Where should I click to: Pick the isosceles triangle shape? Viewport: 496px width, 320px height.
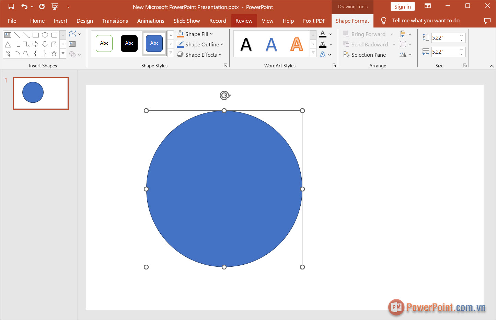[8, 44]
